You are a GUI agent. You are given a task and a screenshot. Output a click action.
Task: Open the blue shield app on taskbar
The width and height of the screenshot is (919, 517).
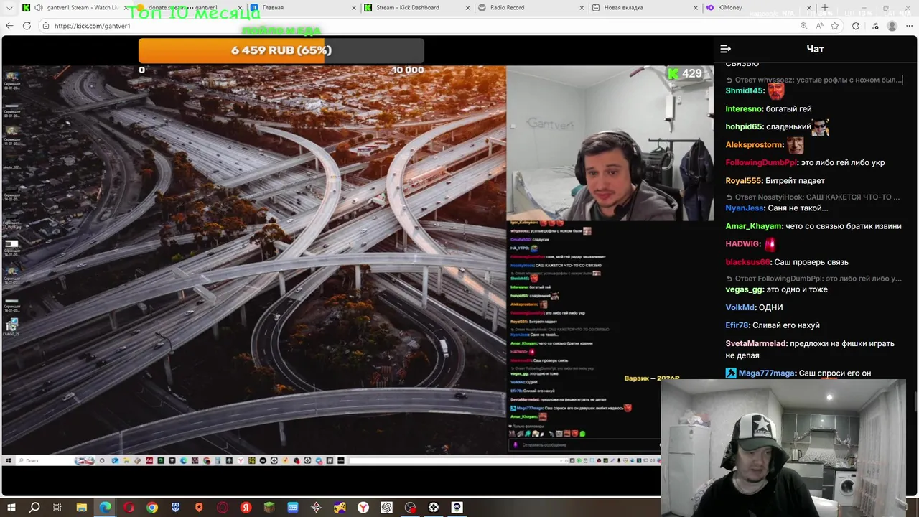click(x=176, y=508)
